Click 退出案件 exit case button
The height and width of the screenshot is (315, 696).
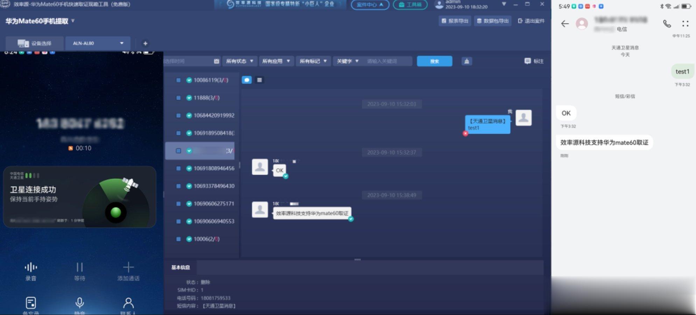[531, 21]
